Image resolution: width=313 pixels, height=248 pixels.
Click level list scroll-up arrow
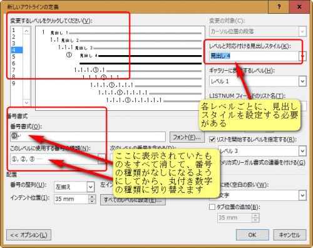26,31
